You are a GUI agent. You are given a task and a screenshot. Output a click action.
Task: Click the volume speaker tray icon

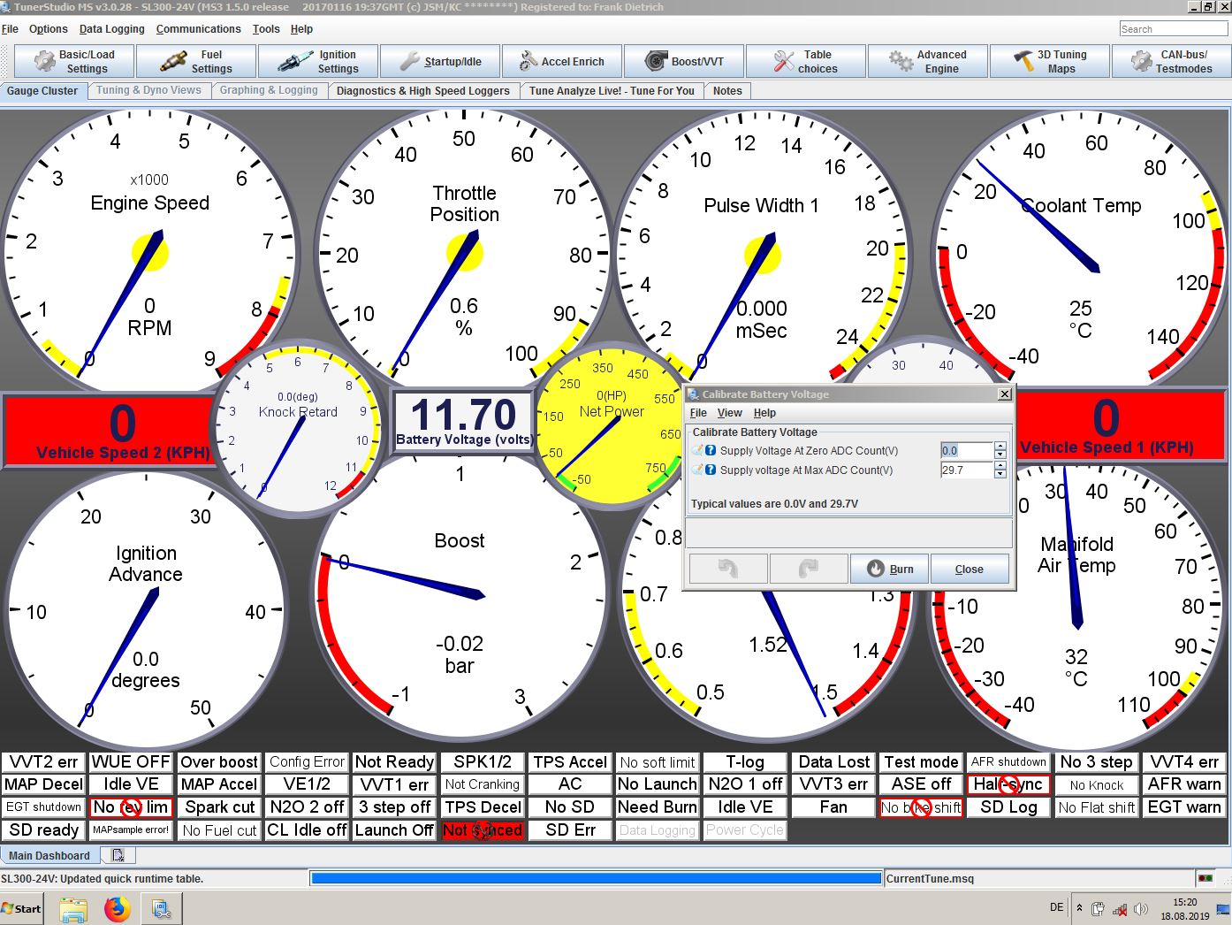pyautogui.click(x=1140, y=909)
